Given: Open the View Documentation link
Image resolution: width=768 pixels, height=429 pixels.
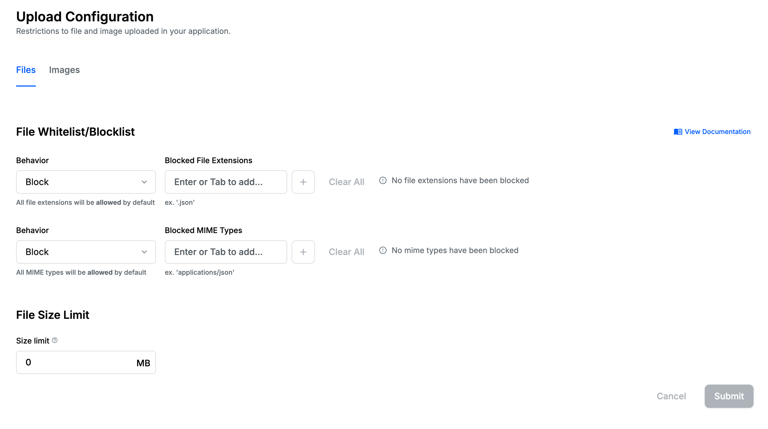Looking at the screenshot, I should click(x=717, y=132).
